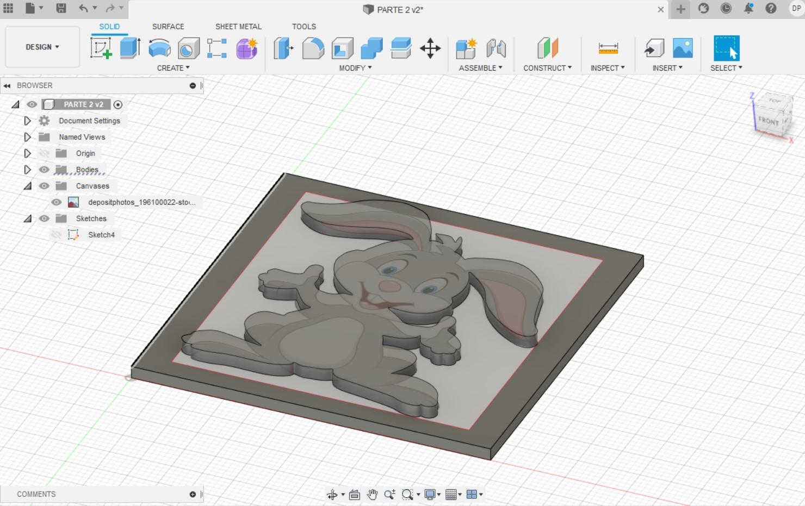Open the Notifications bell icon
This screenshot has width=805, height=506.
[x=748, y=8]
